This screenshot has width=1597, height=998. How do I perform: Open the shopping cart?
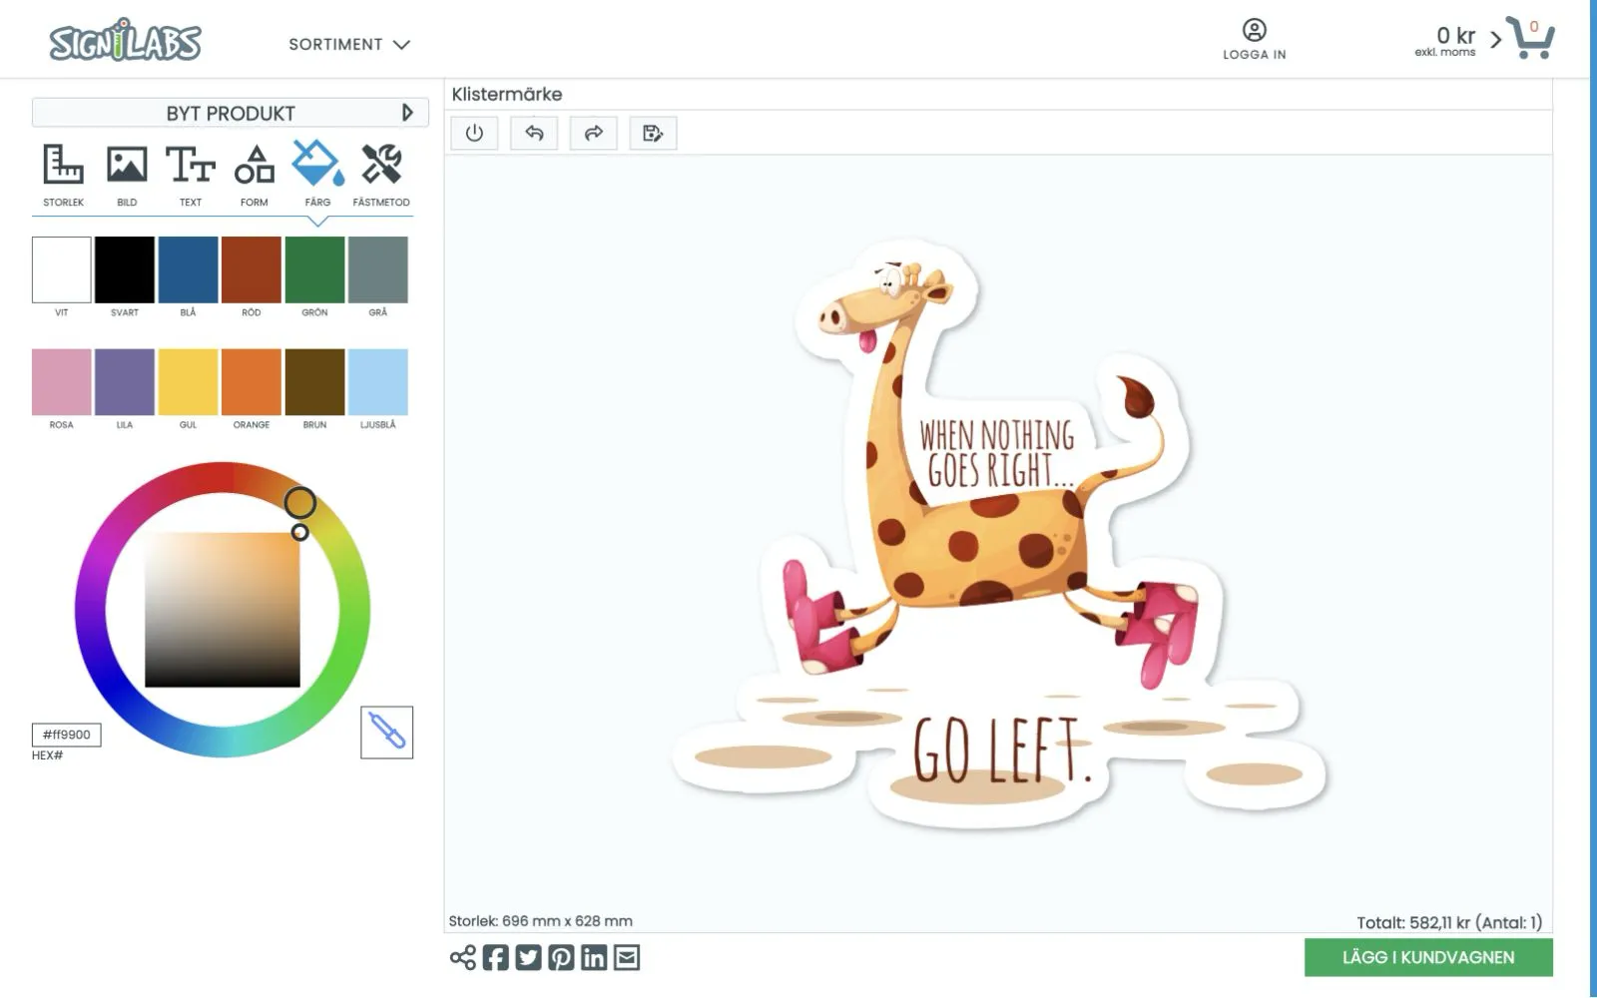click(x=1530, y=38)
